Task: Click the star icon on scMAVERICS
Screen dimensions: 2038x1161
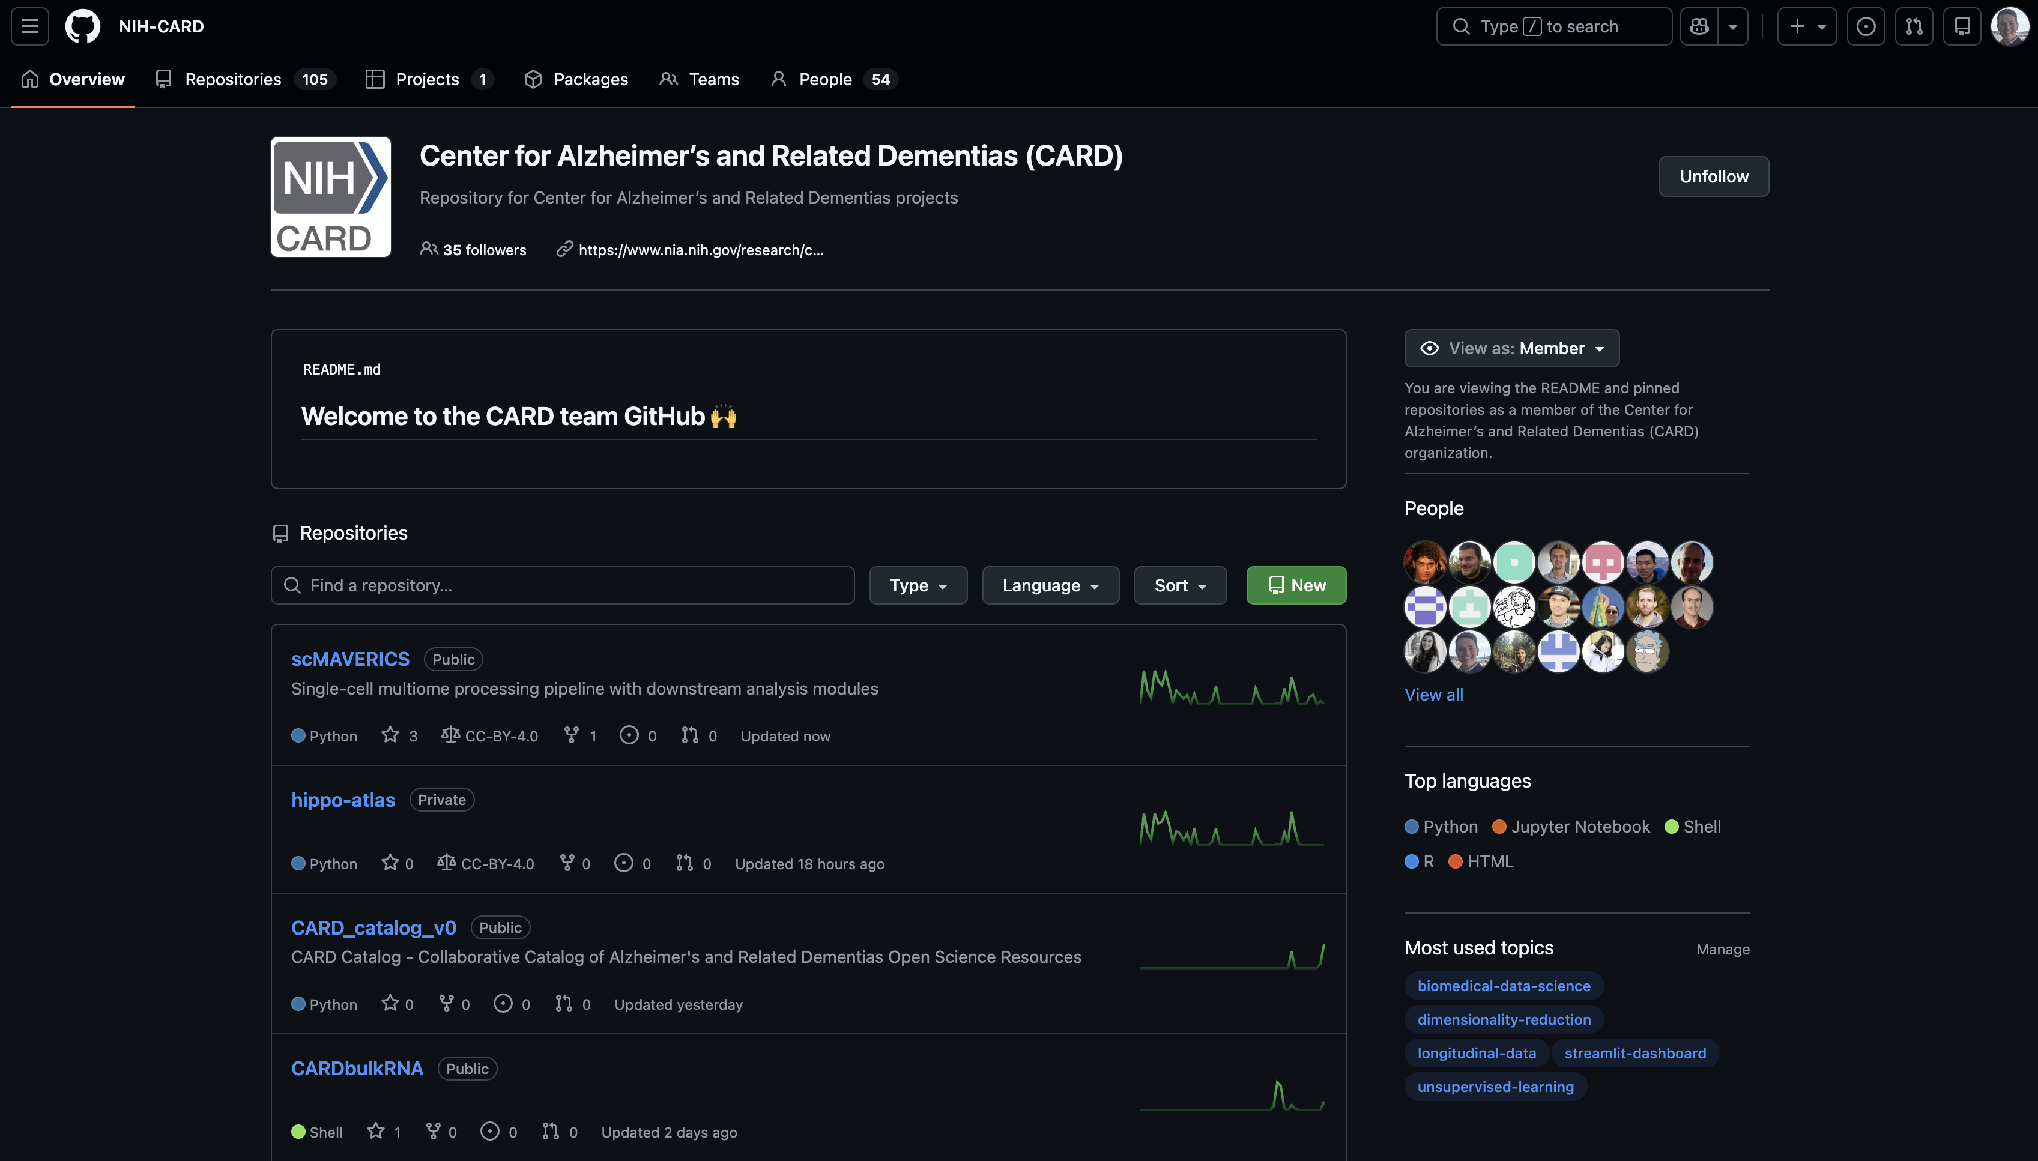Action: tap(390, 735)
